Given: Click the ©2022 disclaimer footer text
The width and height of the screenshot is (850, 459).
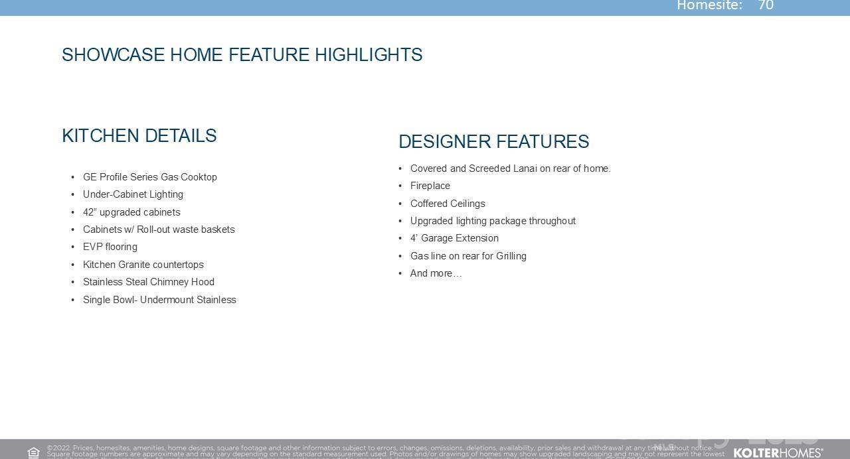Looking at the screenshot, I should 385,452.
